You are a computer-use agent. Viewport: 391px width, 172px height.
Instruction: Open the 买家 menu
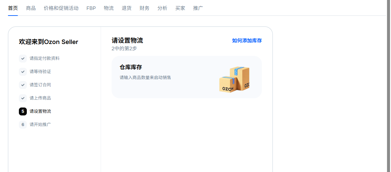click(x=180, y=8)
